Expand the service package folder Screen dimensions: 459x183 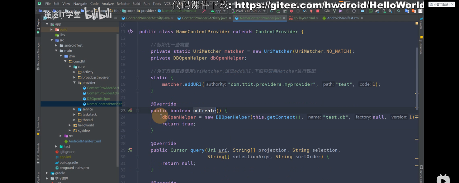tap(75, 109)
